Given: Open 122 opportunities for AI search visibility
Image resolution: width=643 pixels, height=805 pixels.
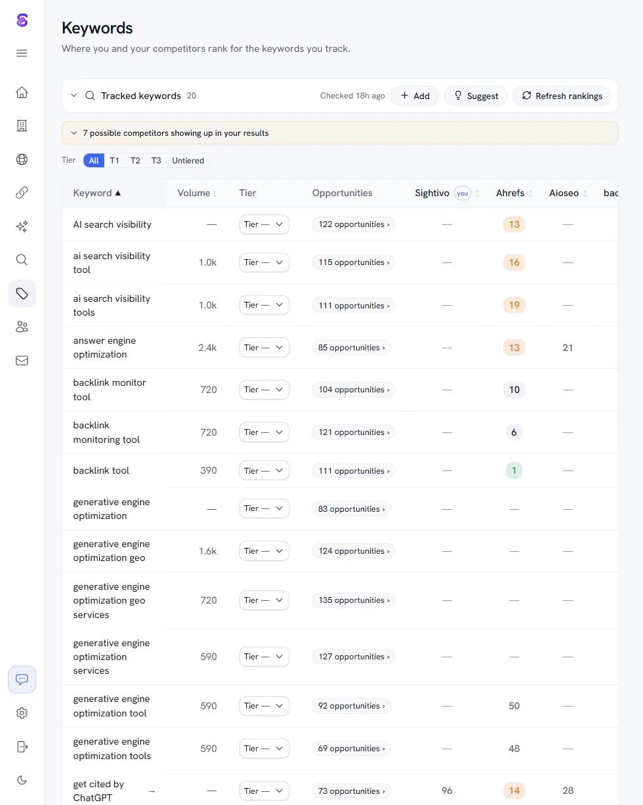Looking at the screenshot, I should (354, 224).
